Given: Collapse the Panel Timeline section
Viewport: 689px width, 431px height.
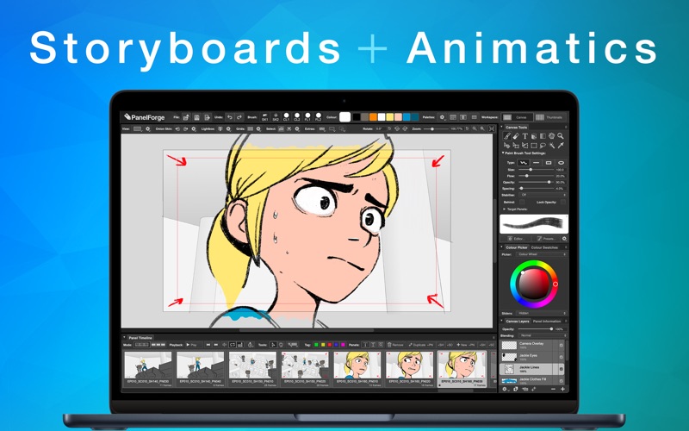Looking at the screenshot, I should pos(124,337).
